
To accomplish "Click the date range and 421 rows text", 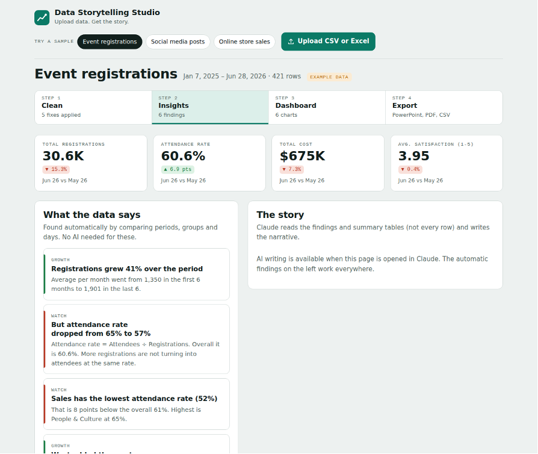I will point(242,76).
